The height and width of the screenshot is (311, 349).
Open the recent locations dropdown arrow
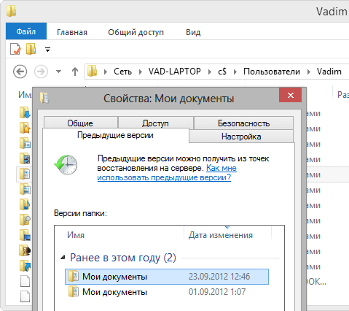tap(58, 72)
